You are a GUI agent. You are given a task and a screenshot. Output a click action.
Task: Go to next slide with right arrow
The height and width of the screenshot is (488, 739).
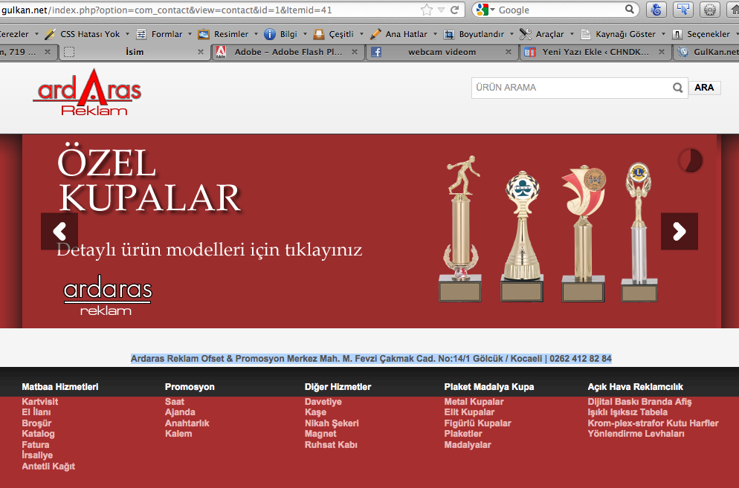679,231
